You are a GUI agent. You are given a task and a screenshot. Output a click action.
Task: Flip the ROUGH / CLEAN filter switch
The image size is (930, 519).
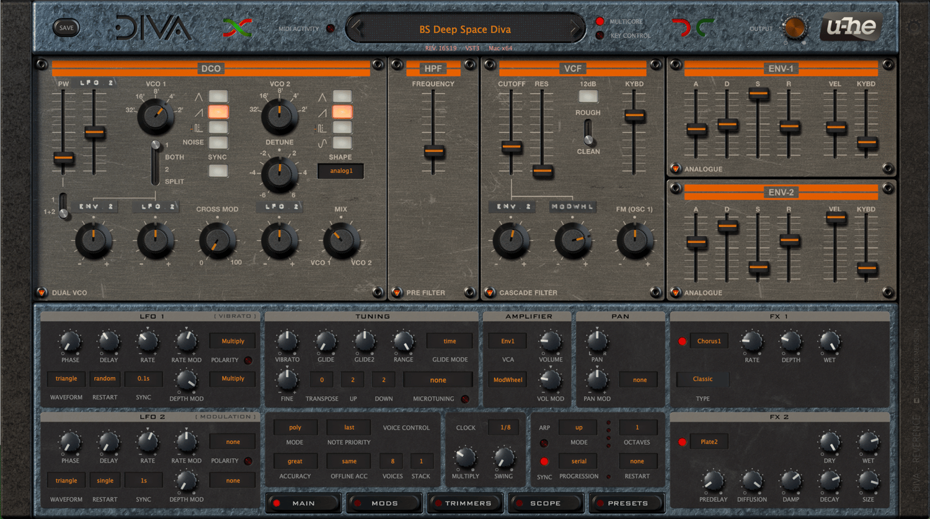pyautogui.click(x=588, y=131)
